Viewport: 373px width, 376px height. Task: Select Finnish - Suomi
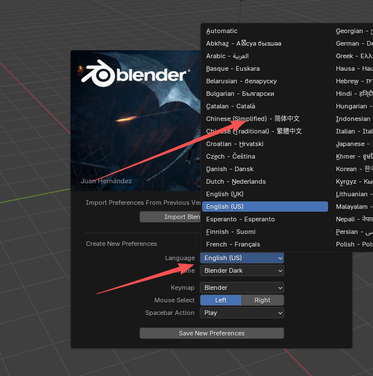tap(265, 232)
